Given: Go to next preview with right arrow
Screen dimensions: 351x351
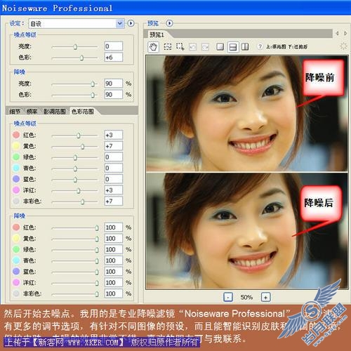Looking at the screenshot, I should 345,34.
